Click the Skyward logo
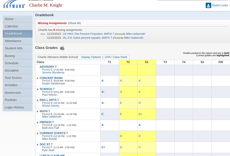 (x=14, y=4)
